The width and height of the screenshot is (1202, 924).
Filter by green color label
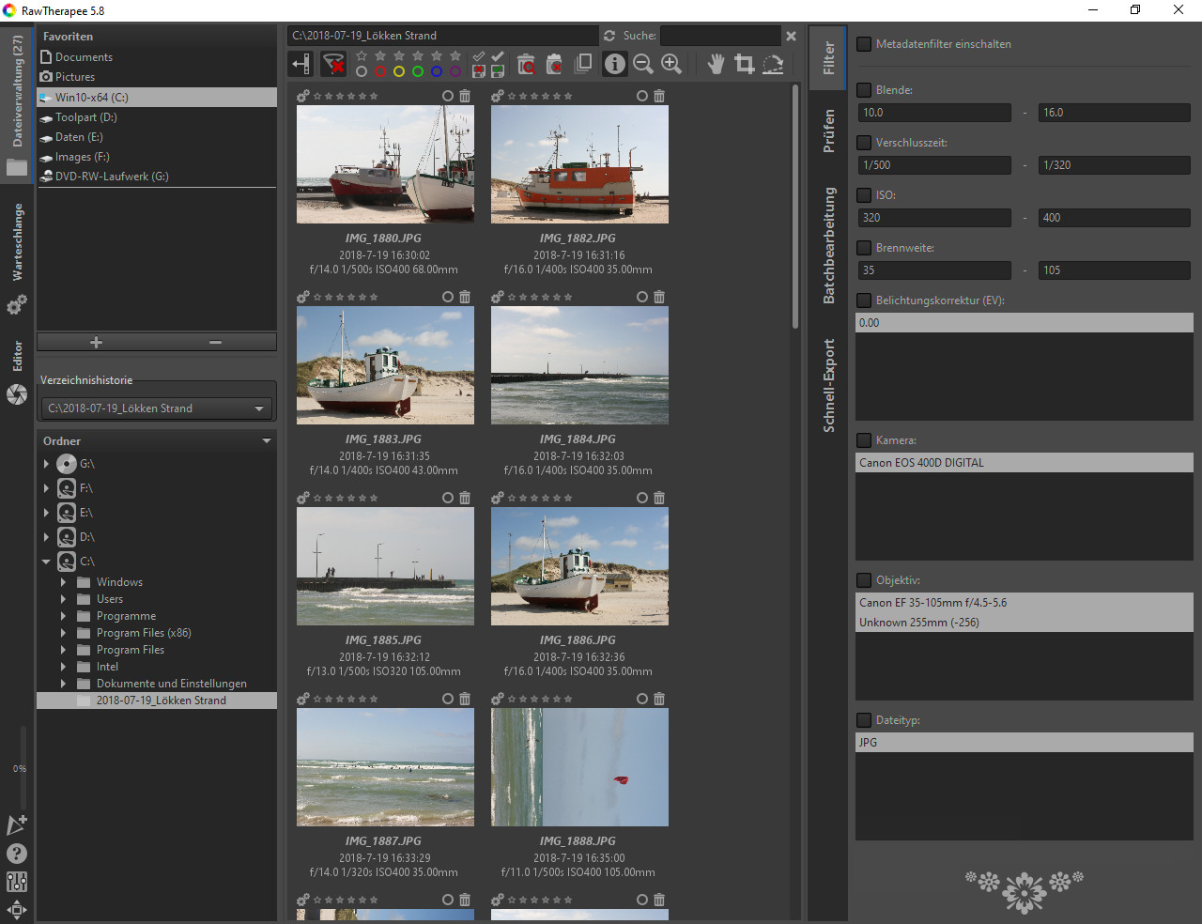tap(418, 71)
